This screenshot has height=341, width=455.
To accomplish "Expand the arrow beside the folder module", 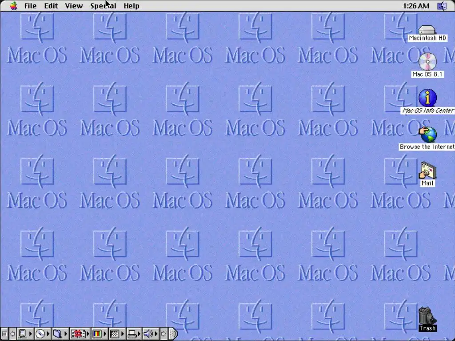I will (x=66, y=334).
